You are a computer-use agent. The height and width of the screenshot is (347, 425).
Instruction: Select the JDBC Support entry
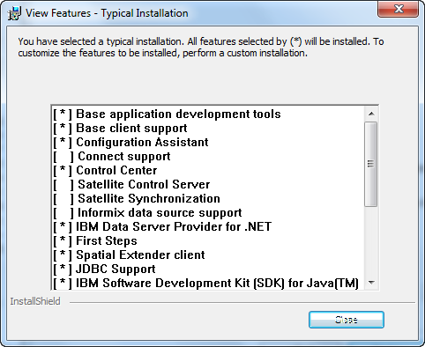click(104, 269)
